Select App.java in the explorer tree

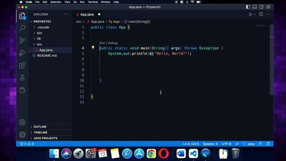50,50
